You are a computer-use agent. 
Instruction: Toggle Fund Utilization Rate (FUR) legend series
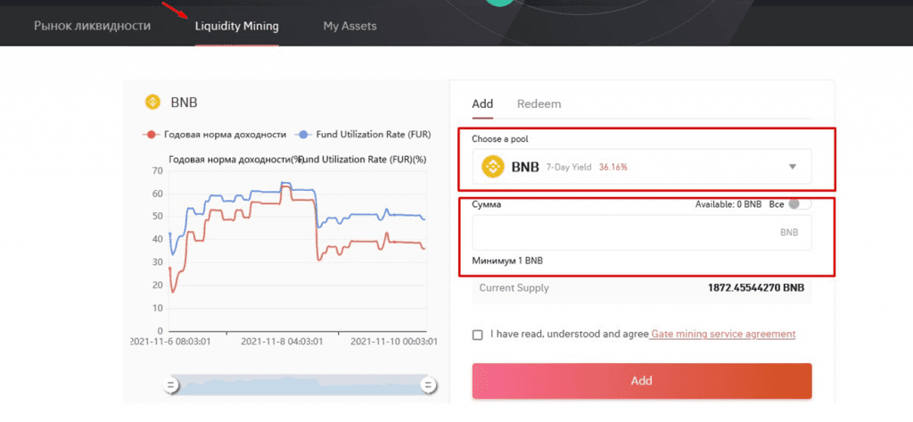coord(364,135)
